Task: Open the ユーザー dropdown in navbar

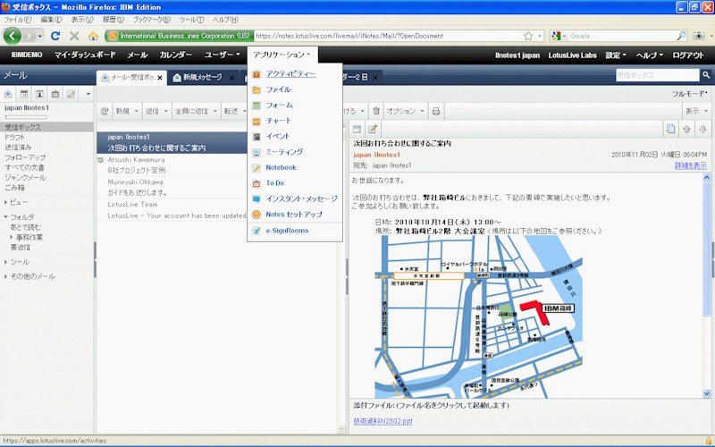Action: 222,55
